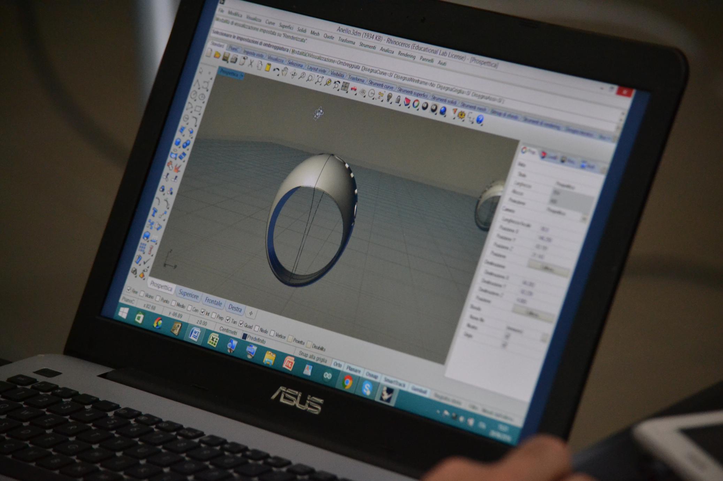Open the Superfici menu

286,26
